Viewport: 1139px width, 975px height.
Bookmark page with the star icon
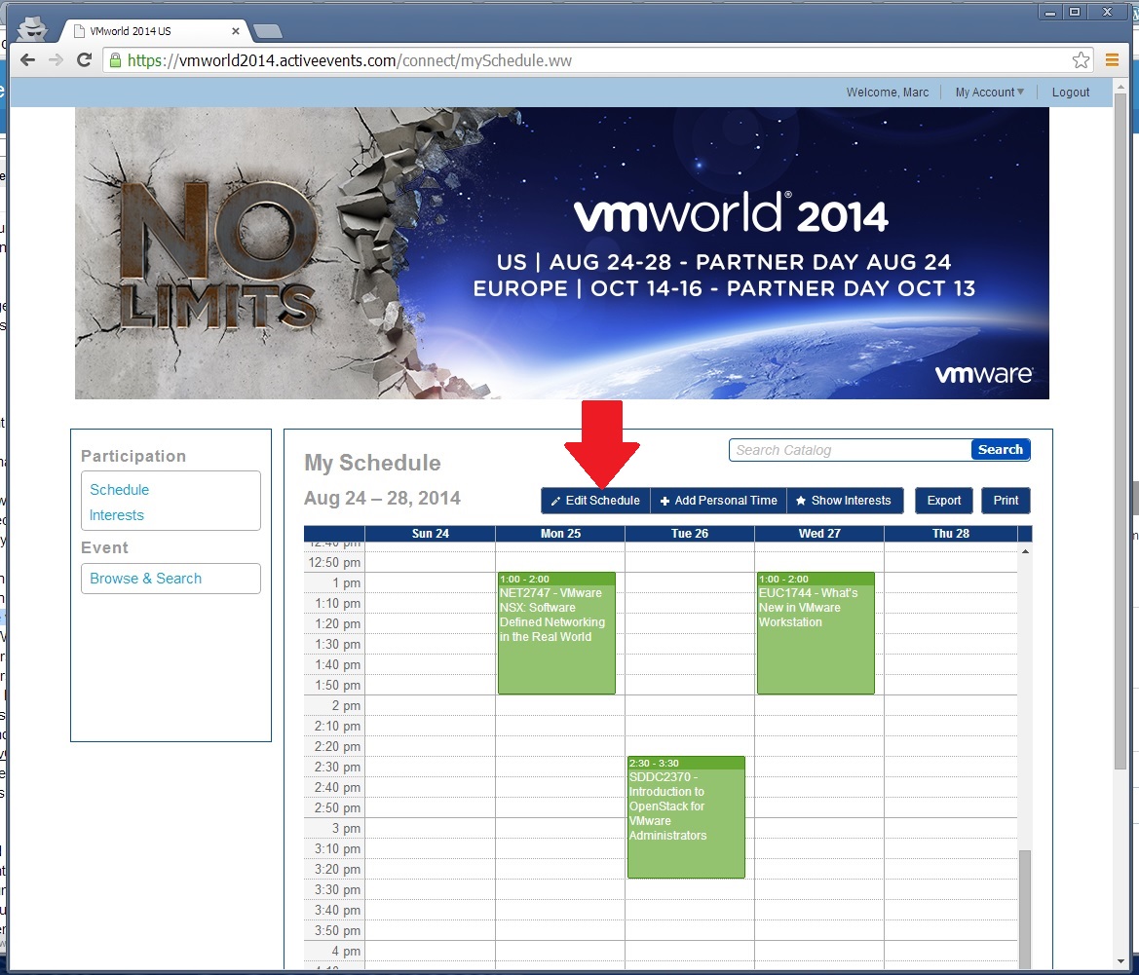point(1081,60)
